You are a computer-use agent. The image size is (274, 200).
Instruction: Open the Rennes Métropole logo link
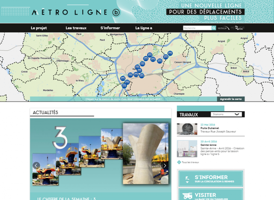pyautogui.click(x=237, y=28)
